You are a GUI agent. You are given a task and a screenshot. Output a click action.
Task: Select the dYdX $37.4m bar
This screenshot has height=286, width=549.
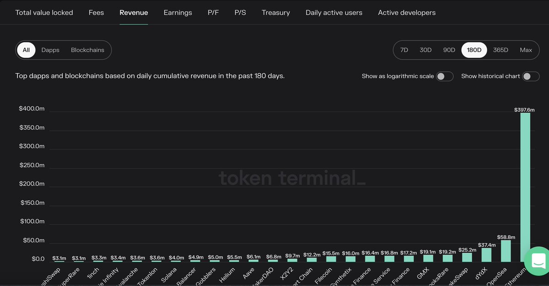(x=486, y=255)
